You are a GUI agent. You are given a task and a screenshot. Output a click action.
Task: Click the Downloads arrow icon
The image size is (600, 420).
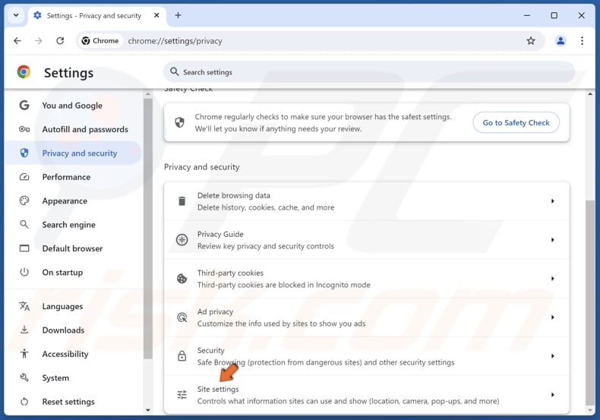(x=24, y=330)
